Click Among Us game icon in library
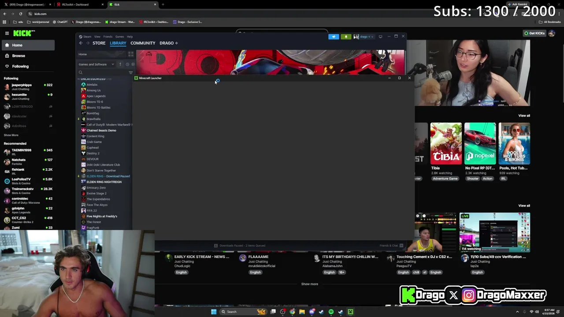 pos(83,90)
